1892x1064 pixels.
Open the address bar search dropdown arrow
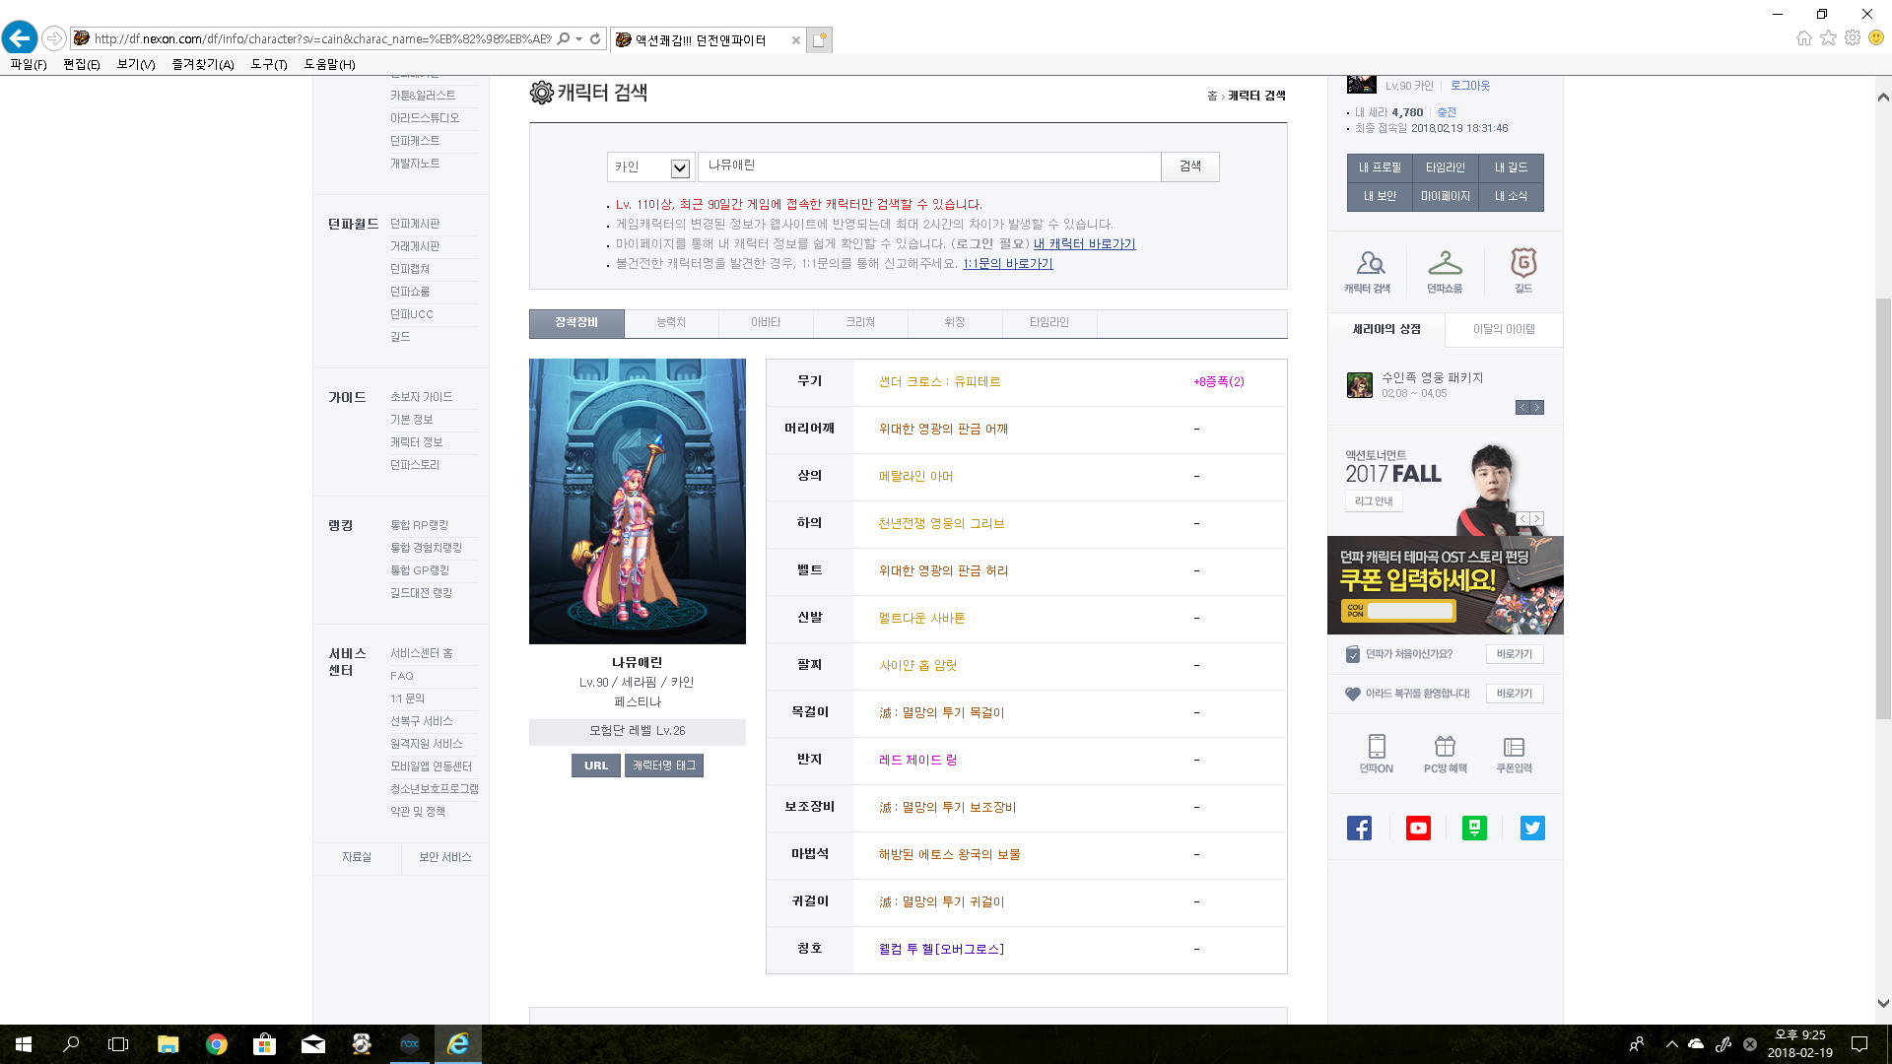579,39
